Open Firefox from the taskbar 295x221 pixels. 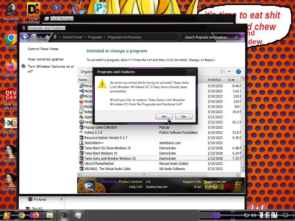(x=35, y=215)
